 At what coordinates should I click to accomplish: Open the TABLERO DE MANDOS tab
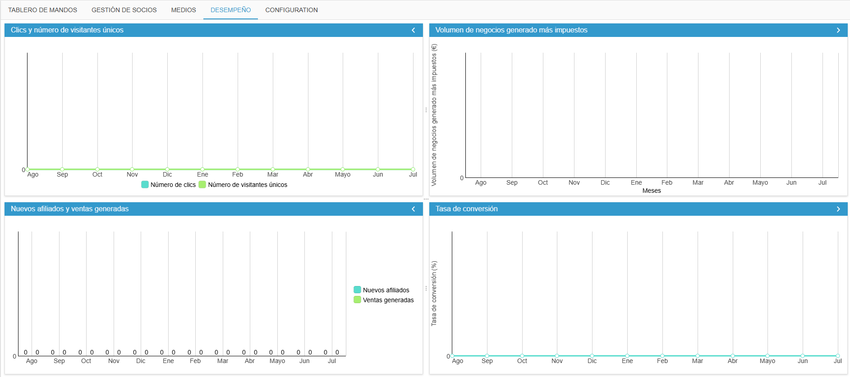click(43, 10)
